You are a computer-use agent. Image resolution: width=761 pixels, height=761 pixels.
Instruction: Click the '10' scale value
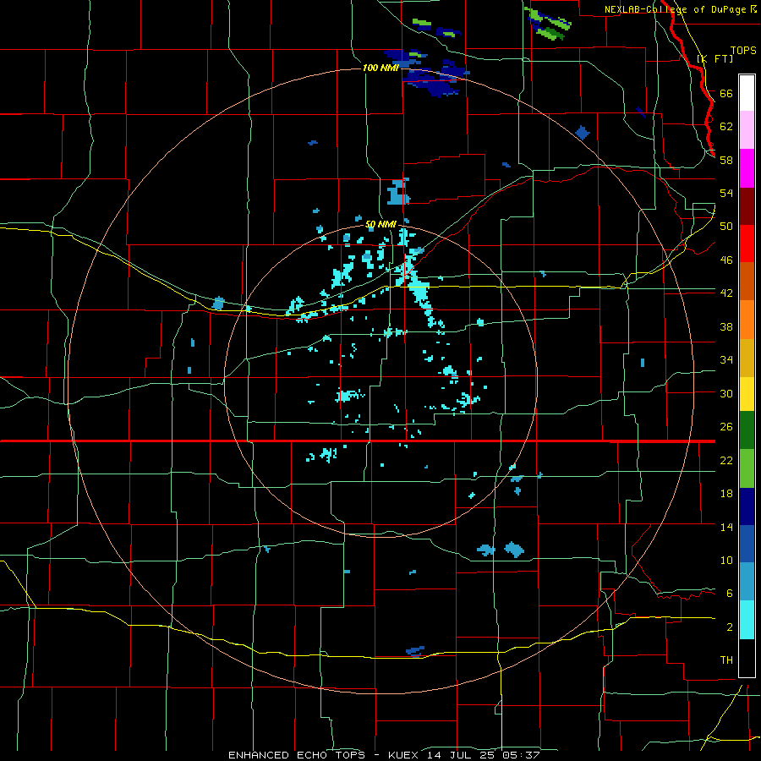coord(726,561)
